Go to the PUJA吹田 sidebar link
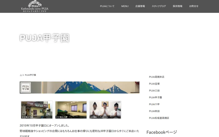This screenshot has width=219, height=137. [x=154, y=111]
